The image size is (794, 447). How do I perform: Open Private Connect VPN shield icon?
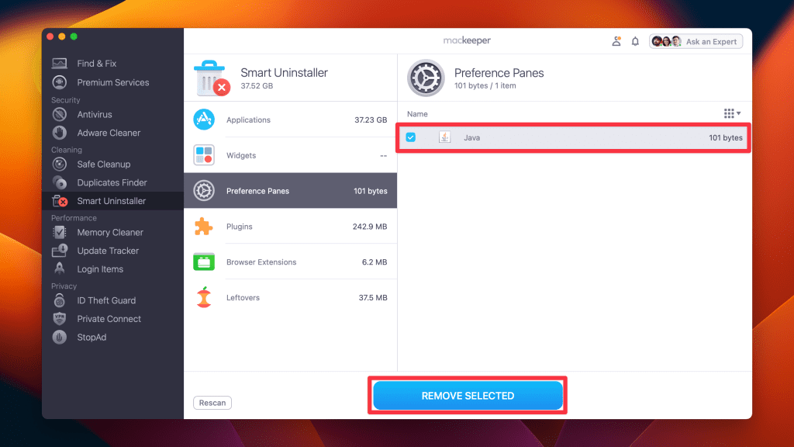pos(59,319)
